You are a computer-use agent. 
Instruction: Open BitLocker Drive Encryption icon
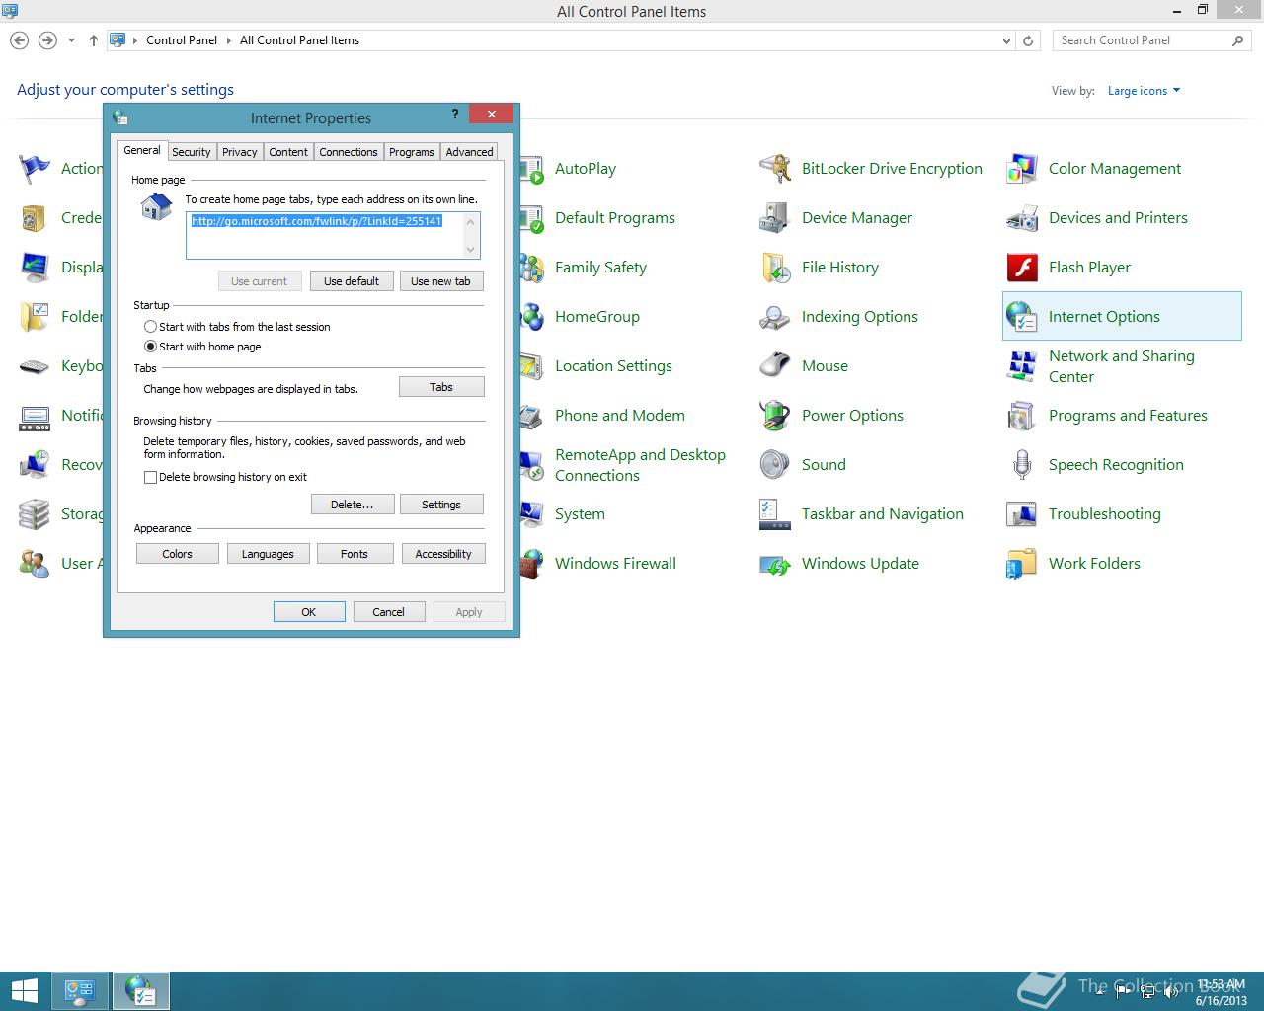click(775, 169)
